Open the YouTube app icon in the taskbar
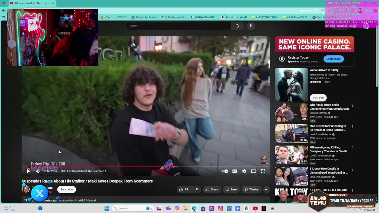Screen dimensions: 379x213 coord(255,208)
